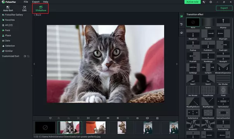This screenshot has height=139, width=234.
Task: Go back using the Back link
Action: 38,15
